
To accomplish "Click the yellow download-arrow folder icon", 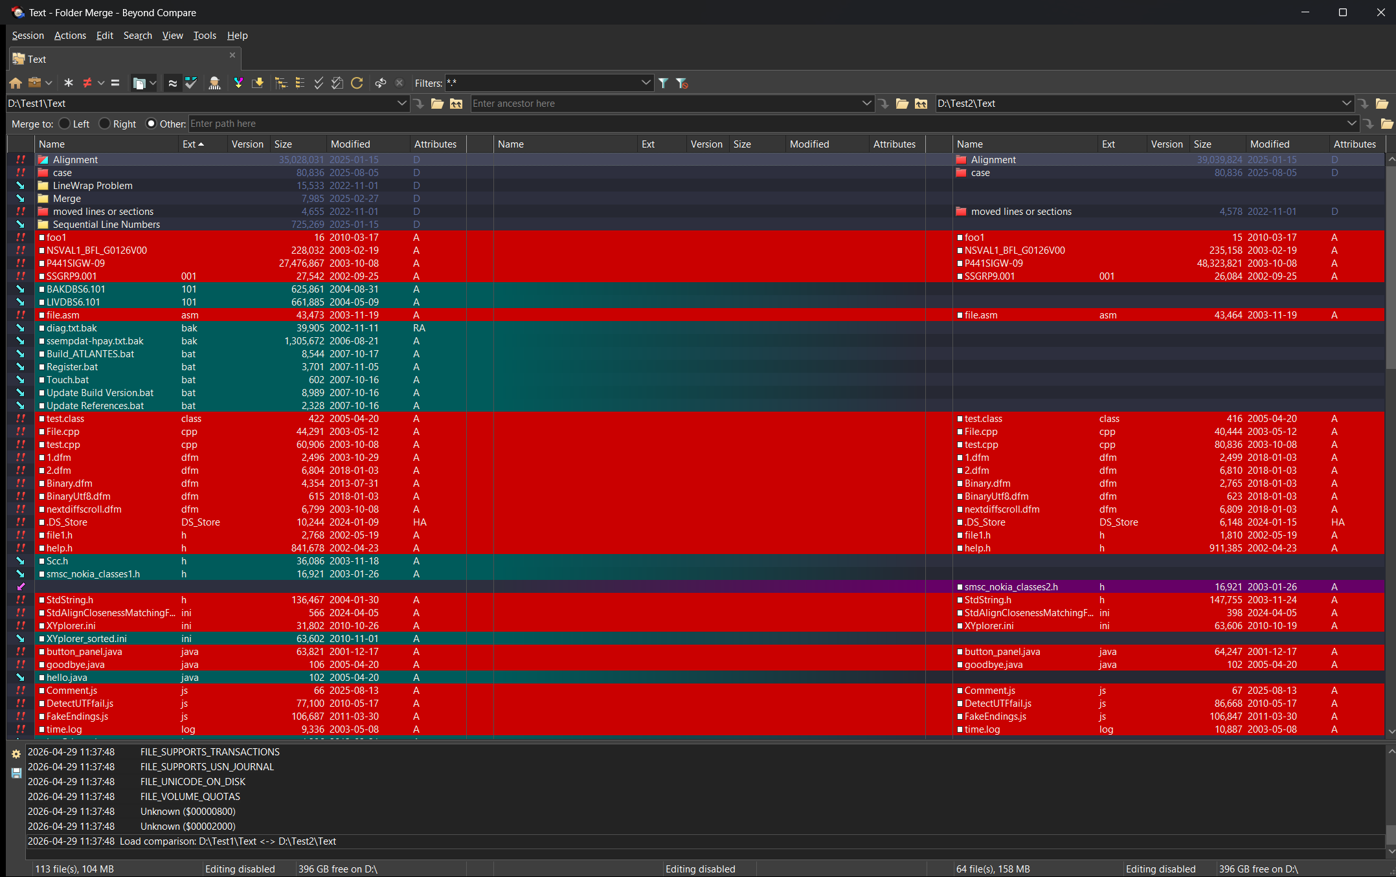I will [x=258, y=83].
